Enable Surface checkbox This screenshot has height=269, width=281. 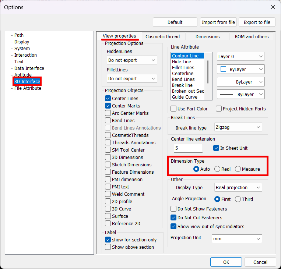pyautogui.click(x=108, y=216)
